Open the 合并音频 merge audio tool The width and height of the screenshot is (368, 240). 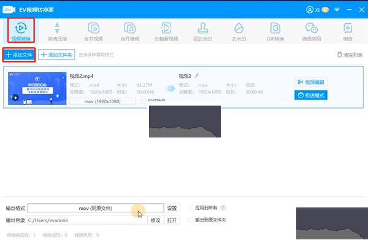tap(130, 32)
